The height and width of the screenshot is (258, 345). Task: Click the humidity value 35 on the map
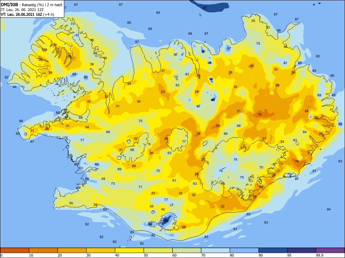(x=235, y=87)
